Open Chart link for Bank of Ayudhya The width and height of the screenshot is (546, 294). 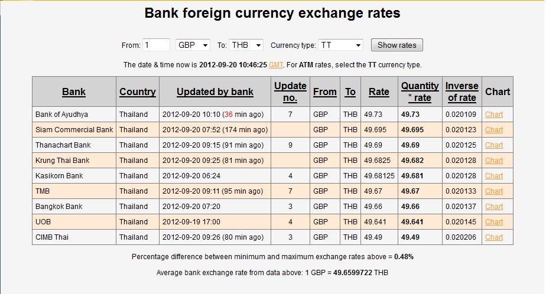pos(494,115)
